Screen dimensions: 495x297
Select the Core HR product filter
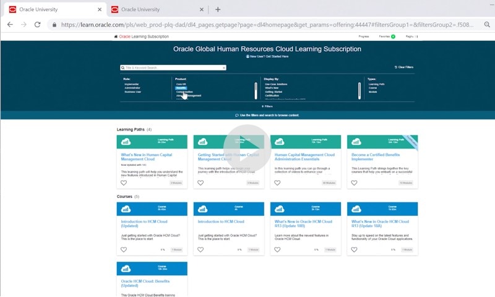(181, 84)
